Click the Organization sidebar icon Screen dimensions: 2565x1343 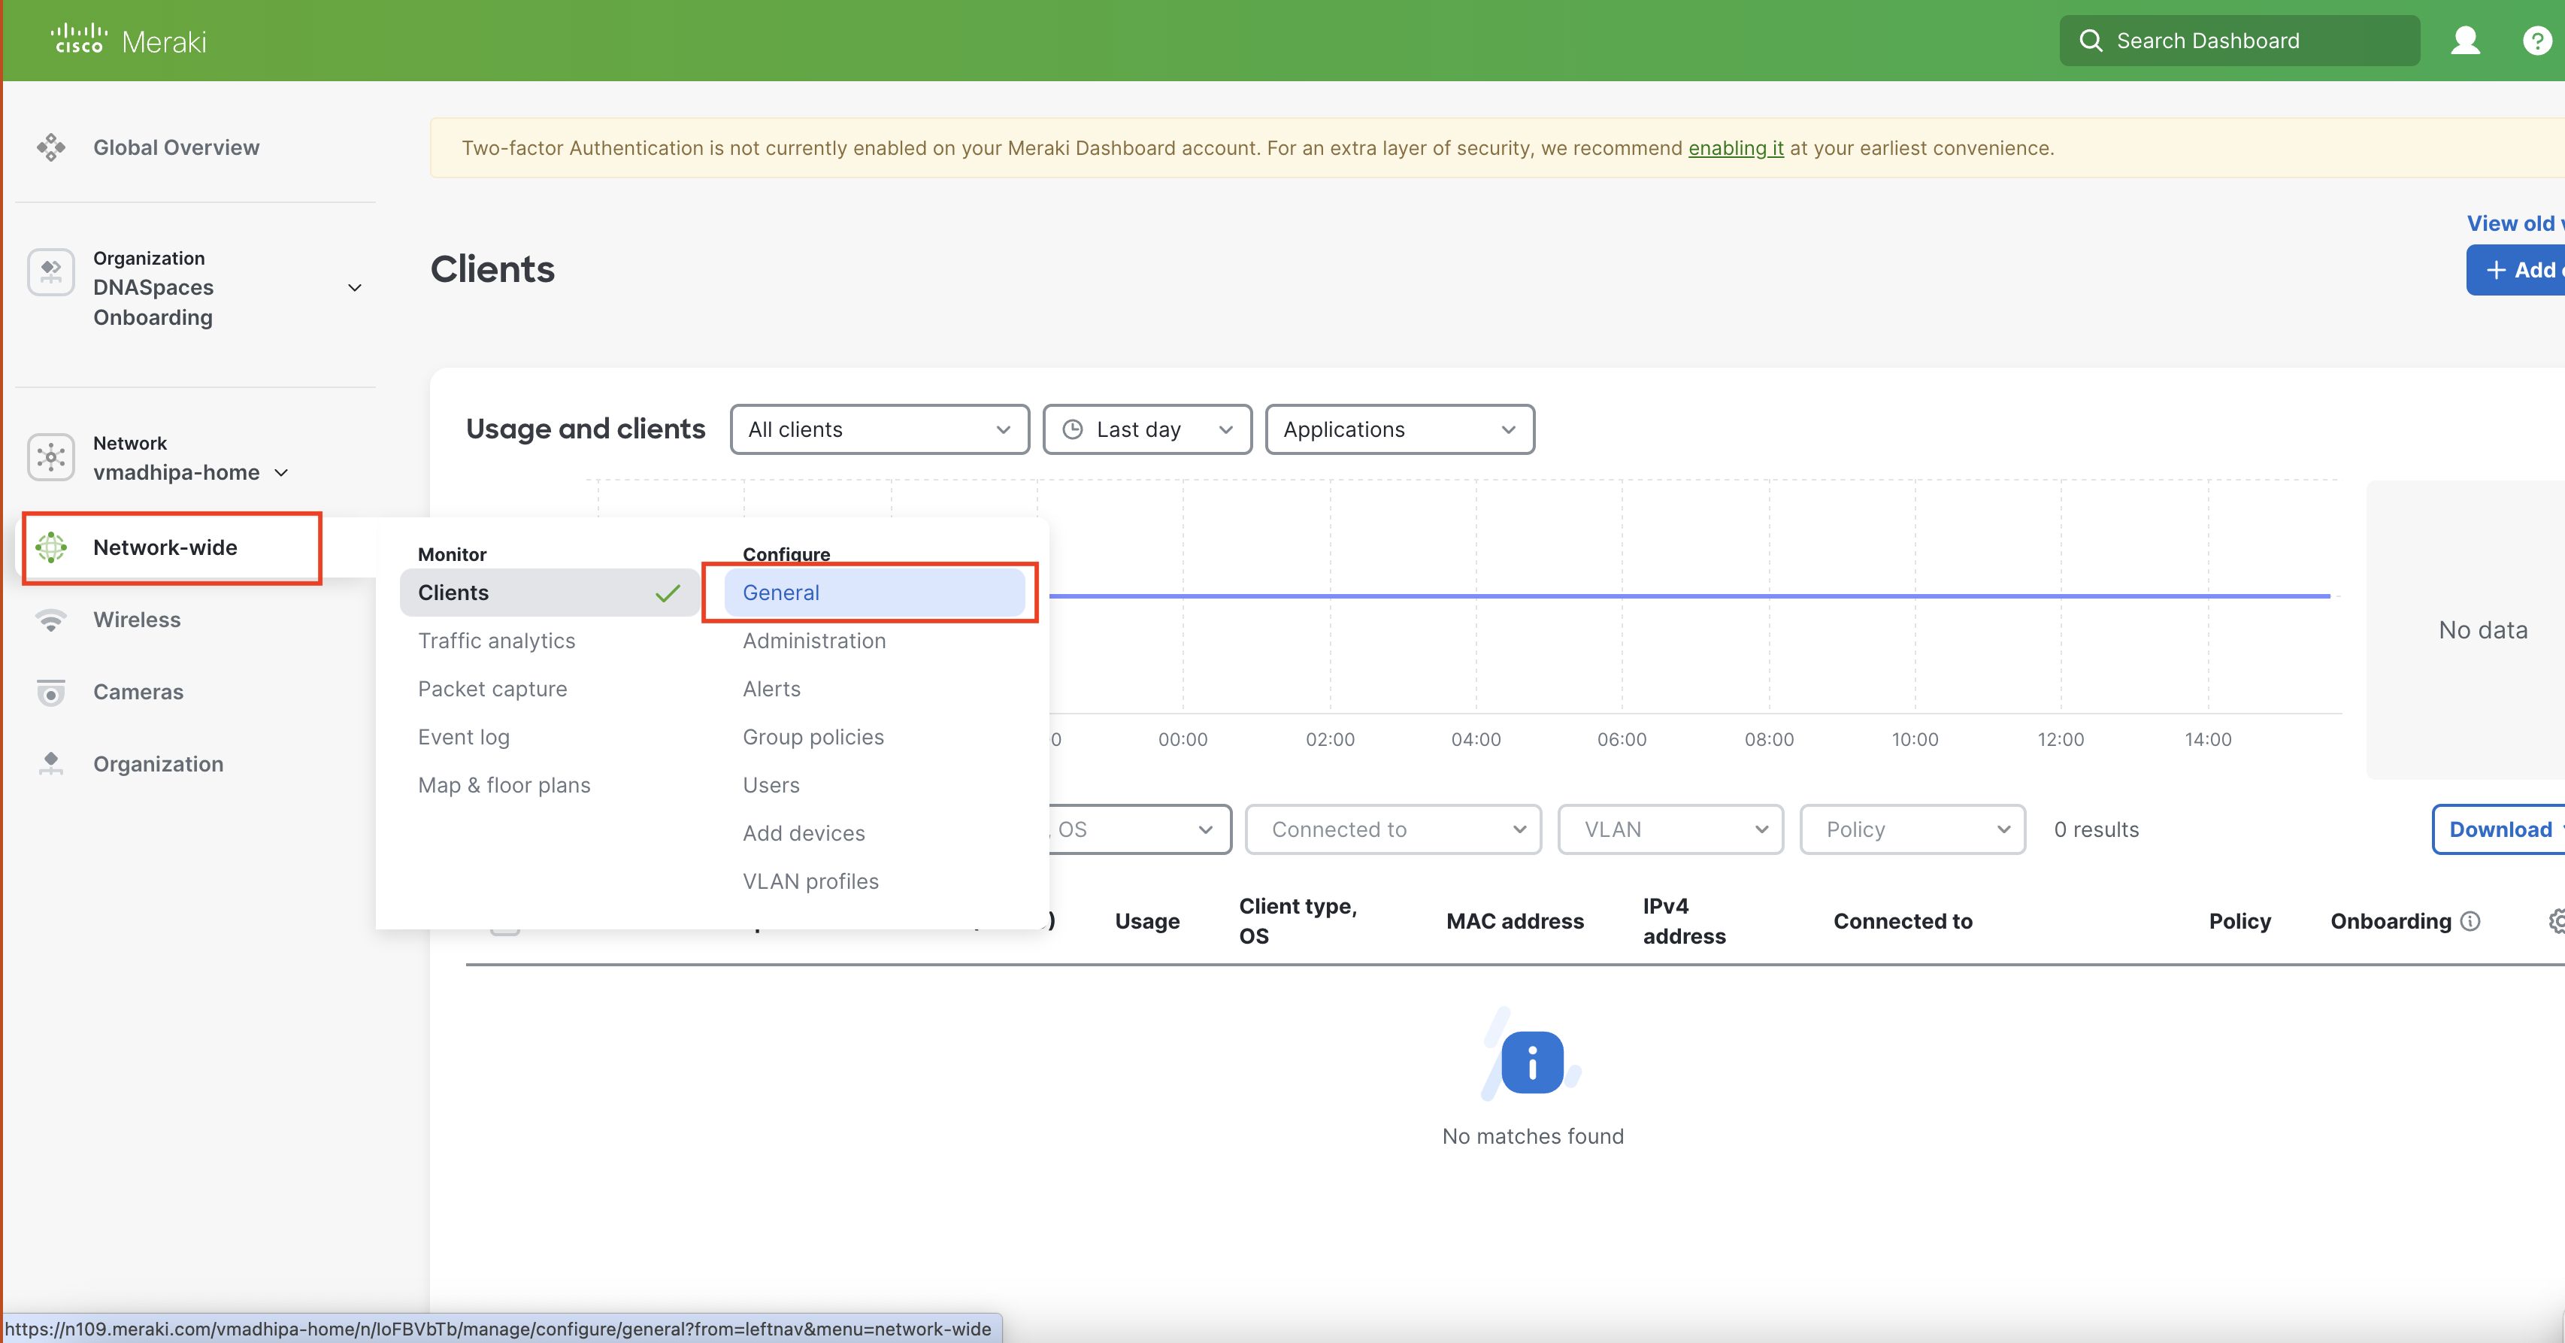pos(51,764)
